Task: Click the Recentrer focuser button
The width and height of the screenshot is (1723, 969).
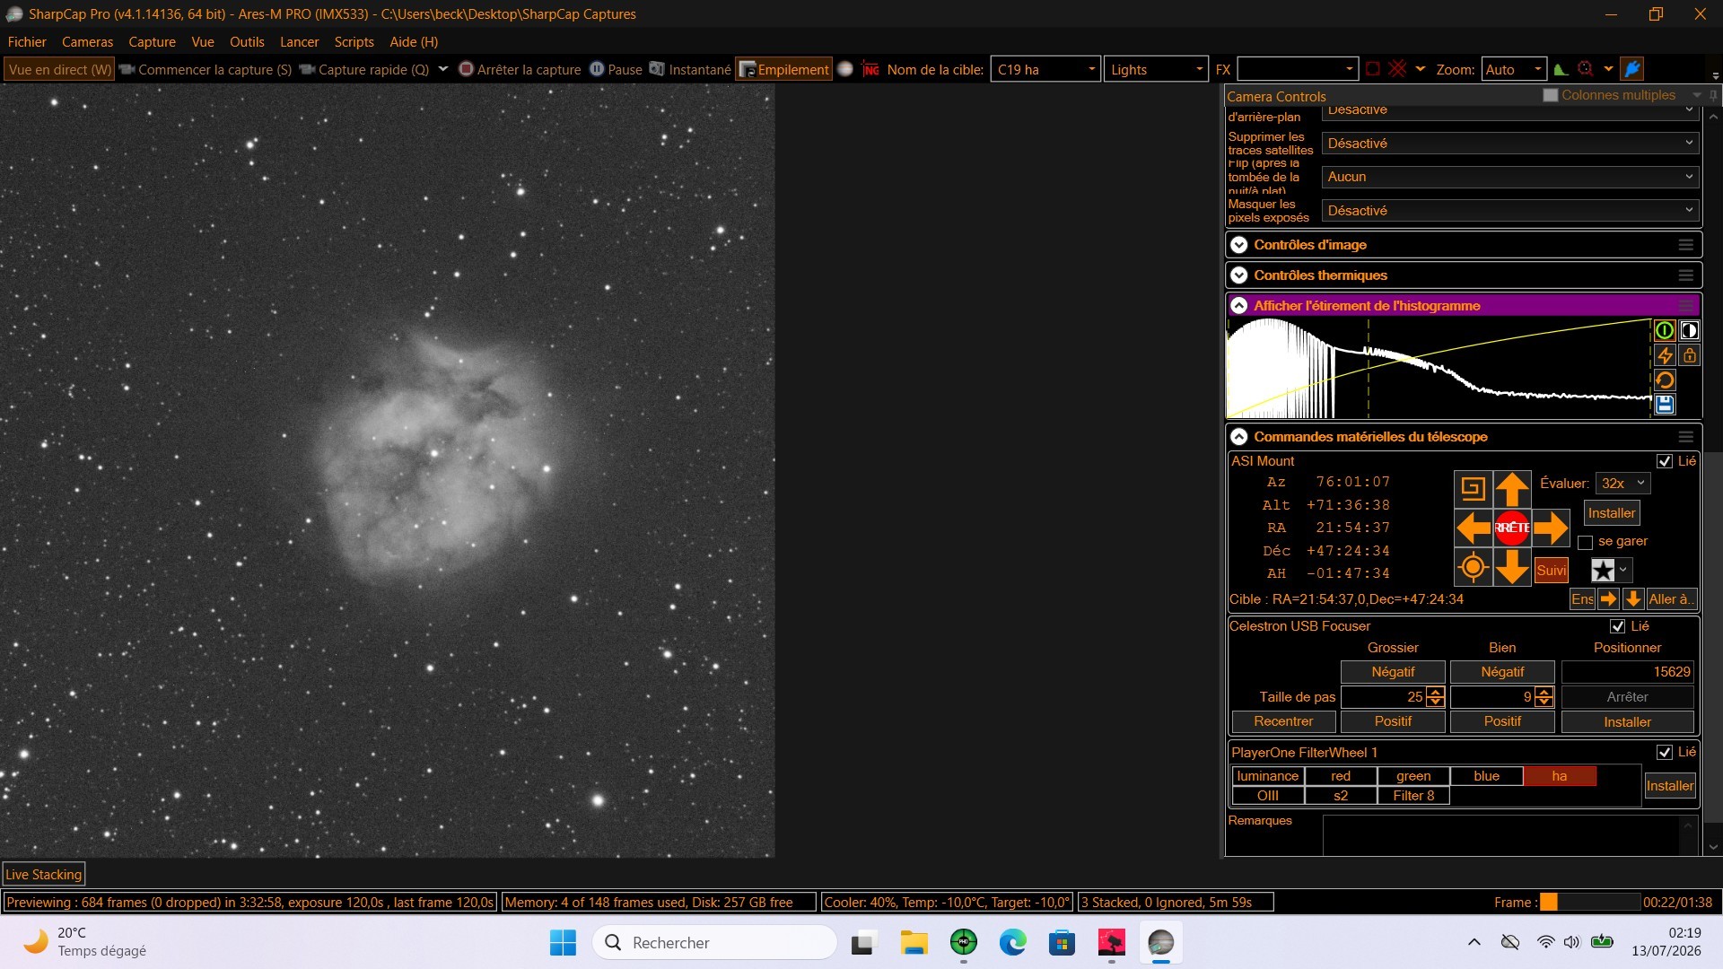Action: click(x=1283, y=721)
